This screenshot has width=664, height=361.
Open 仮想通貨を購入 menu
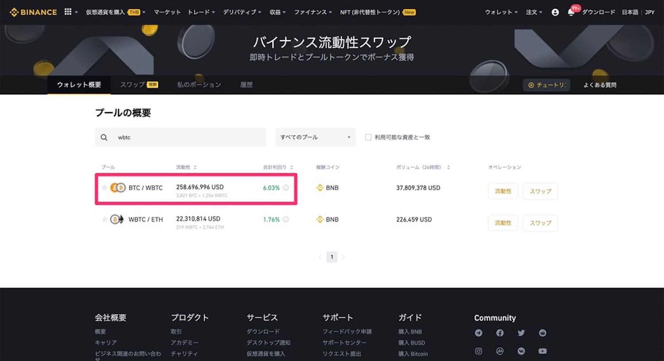click(116, 12)
